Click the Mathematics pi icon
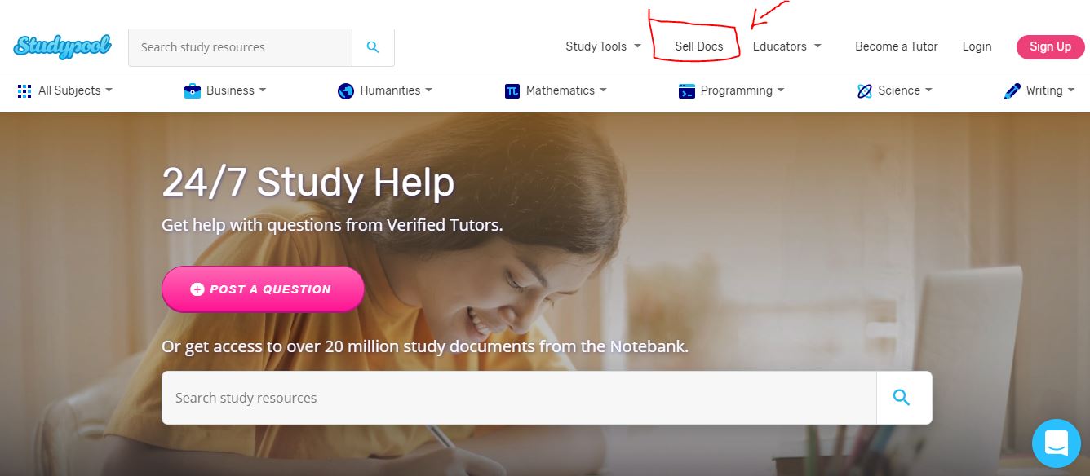This screenshot has width=1090, height=476. 512,91
